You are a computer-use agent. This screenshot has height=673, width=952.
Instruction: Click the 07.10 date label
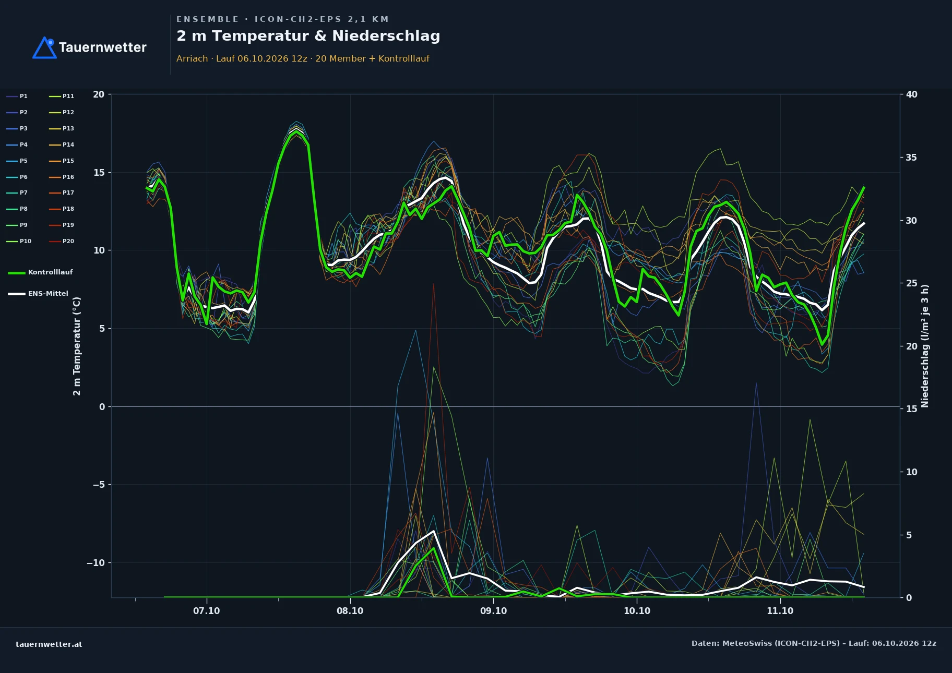tap(207, 611)
